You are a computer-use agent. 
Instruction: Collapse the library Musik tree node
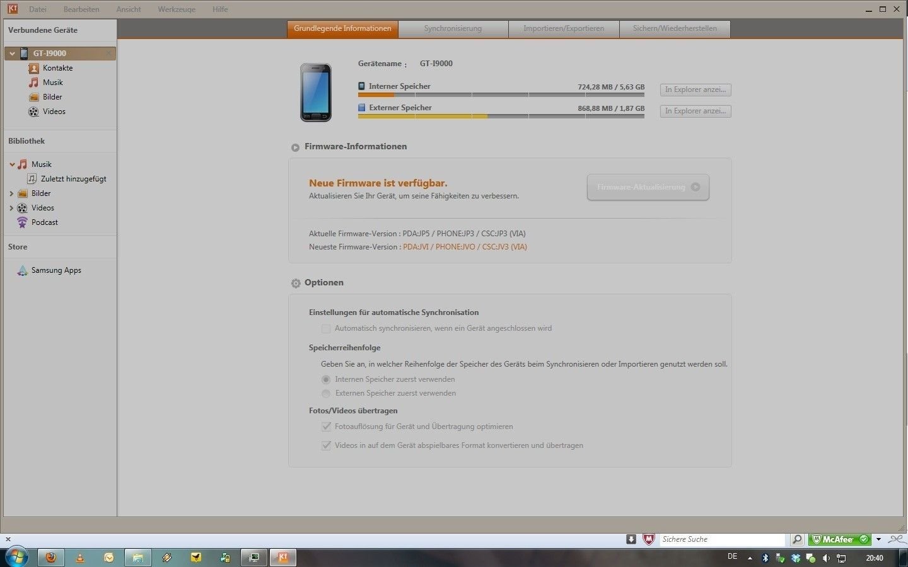coord(12,164)
